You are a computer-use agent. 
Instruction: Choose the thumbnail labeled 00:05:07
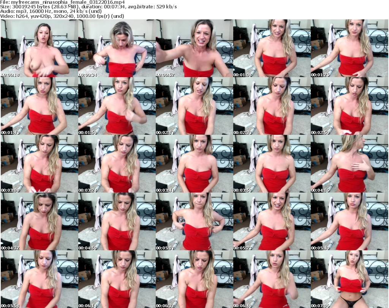pos(194,222)
